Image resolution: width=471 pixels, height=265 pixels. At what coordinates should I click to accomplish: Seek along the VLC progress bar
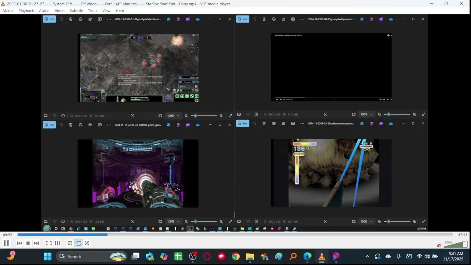(x=235, y=234)
